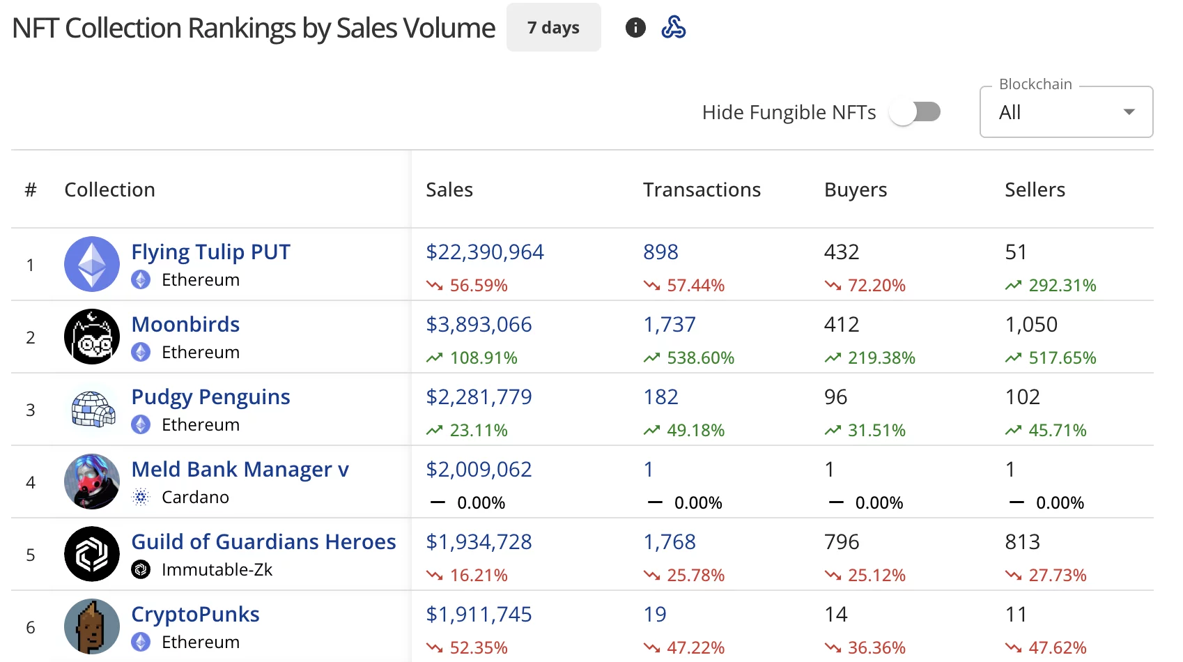Toggle the Hide Fungible NFTs switch
The height and width of the screenshot is (662, 1183).
point(915,111)
